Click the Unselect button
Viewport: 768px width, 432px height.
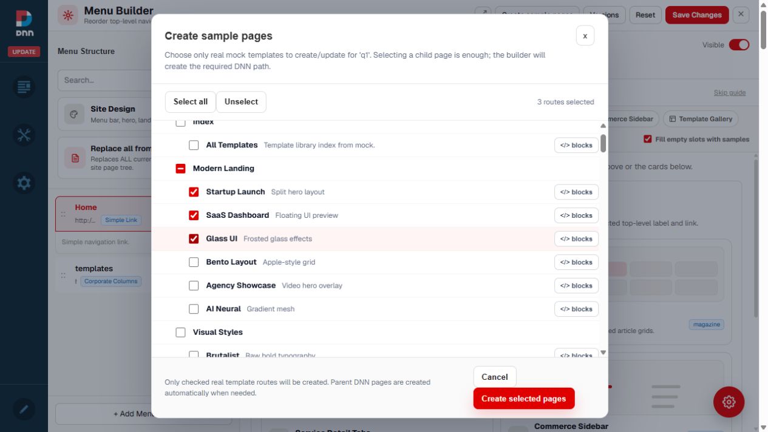coord(241,102)
